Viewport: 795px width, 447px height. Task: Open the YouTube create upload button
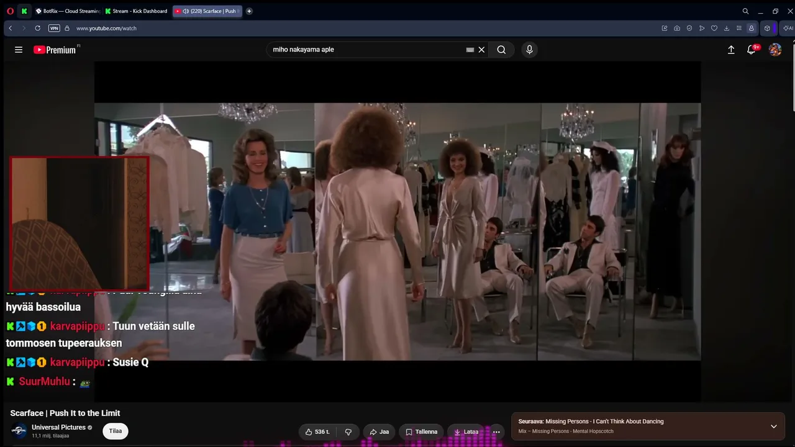731,50
